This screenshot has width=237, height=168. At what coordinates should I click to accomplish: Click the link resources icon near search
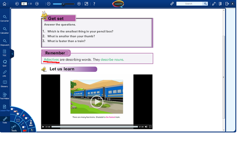(172, 4)
